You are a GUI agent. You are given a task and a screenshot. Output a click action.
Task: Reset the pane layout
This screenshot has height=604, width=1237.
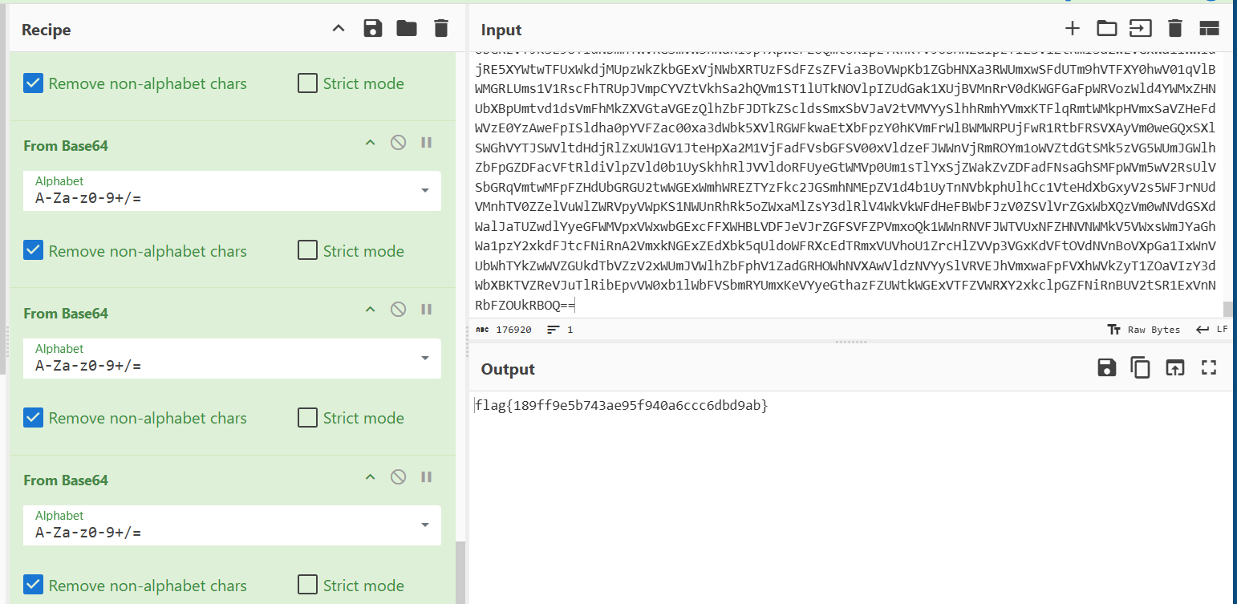(x=1209, y=29)
